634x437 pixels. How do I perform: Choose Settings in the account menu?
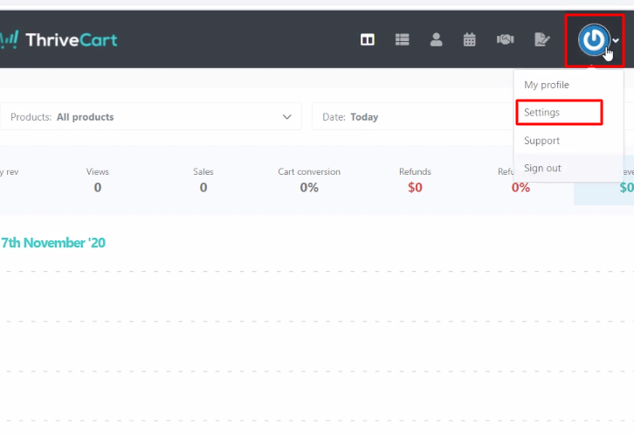[541, 113]
